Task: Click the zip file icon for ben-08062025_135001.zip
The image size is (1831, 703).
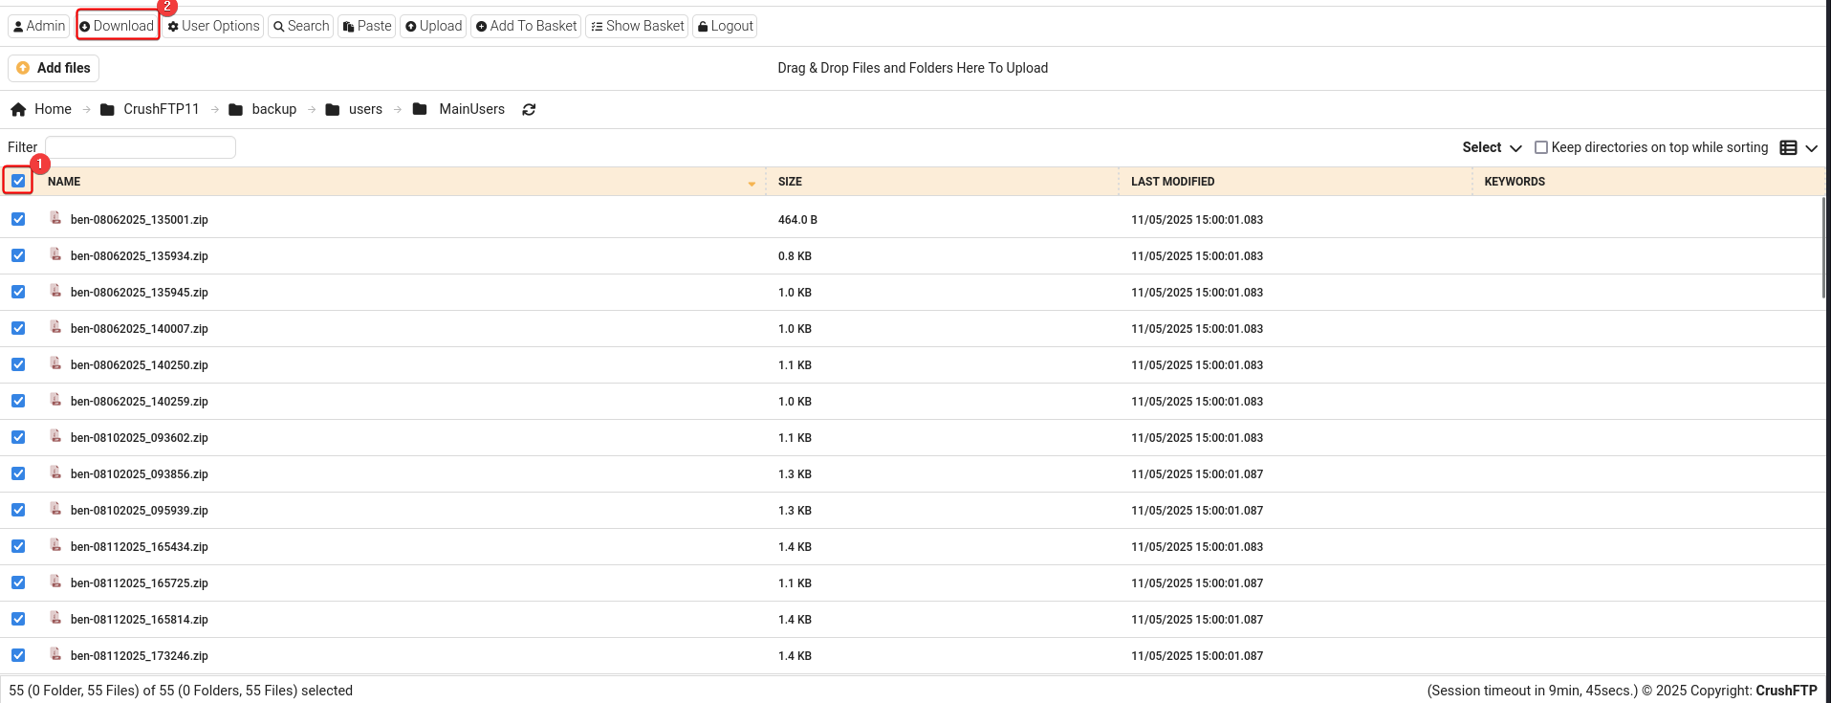Action: pyautogui.click(x=55, y=219)
